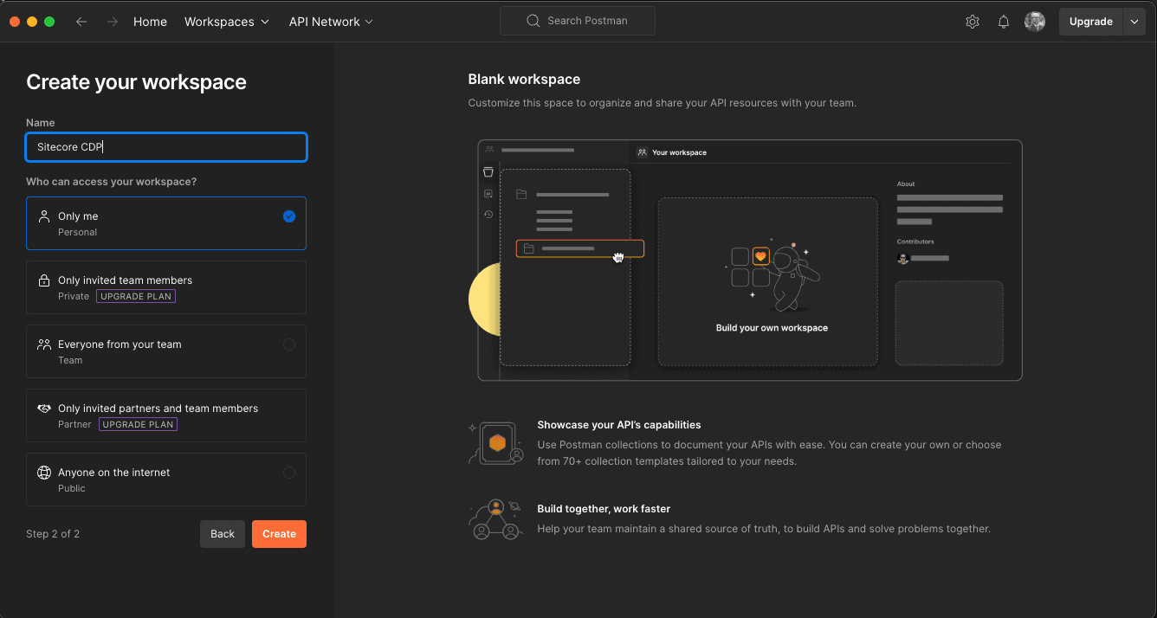Click the back navigation arrow

click(81, 22)
